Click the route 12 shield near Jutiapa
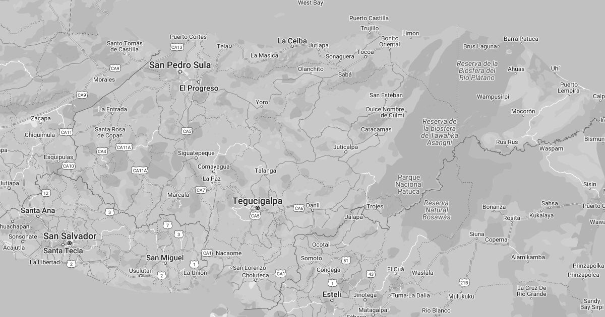The image size is (605, 317). pos(46,193)
